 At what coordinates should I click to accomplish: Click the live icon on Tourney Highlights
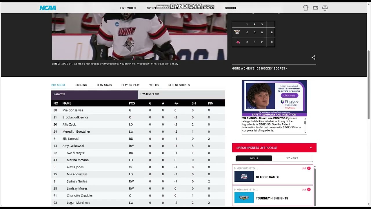[309, 190]
